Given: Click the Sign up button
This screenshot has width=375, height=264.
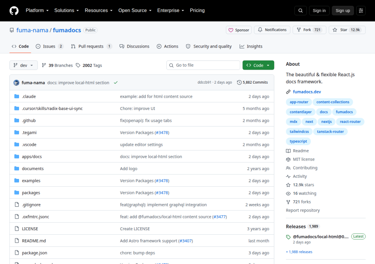Looking at the screenshot, I should coord(342,11).
